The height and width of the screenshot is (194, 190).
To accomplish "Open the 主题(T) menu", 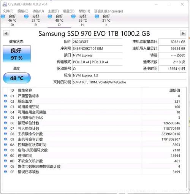I will pyautogui.click(x=53, y=11).
